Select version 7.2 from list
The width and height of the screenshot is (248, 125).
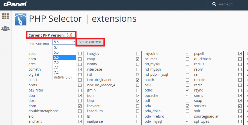click(x=64, y=72)
